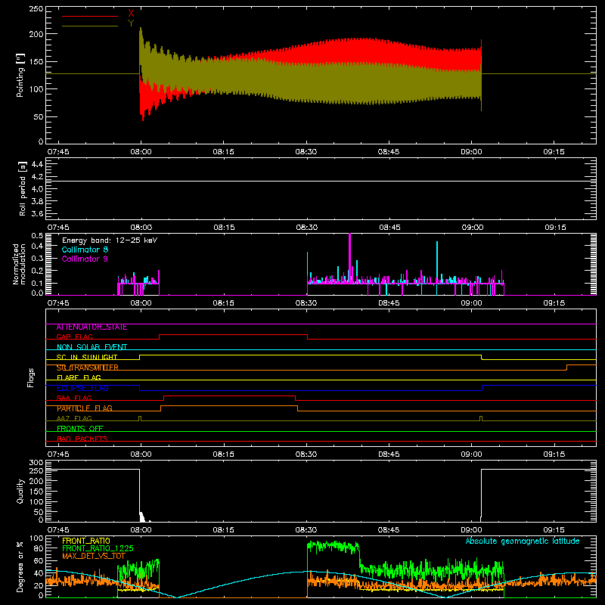
Task: Click the 08:45 label under modulation plot
Action: click(389, 303)
